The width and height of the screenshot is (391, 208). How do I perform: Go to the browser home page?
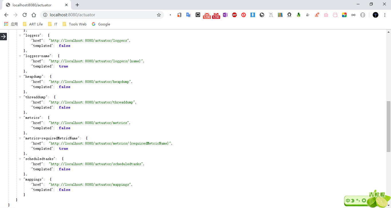(x=34, y=15)
